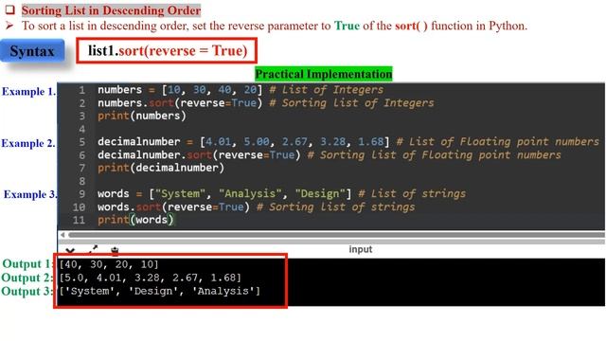Click the "# List of strings" comment
This screenshot has width=606, height=341.
pyautogui.click(x=412, y=193)
